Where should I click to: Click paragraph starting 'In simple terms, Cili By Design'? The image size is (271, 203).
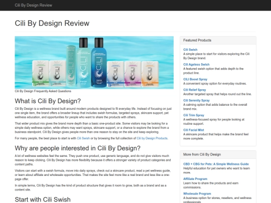90,187
